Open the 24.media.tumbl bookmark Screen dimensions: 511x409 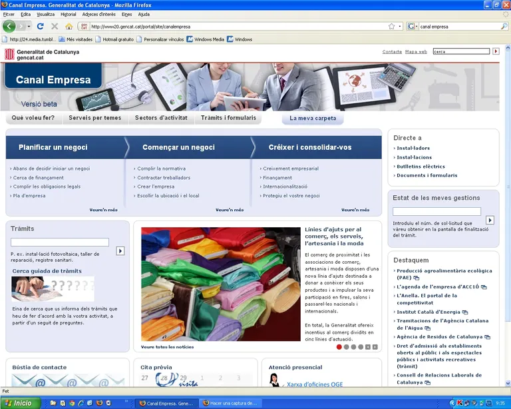click(29, 39)
